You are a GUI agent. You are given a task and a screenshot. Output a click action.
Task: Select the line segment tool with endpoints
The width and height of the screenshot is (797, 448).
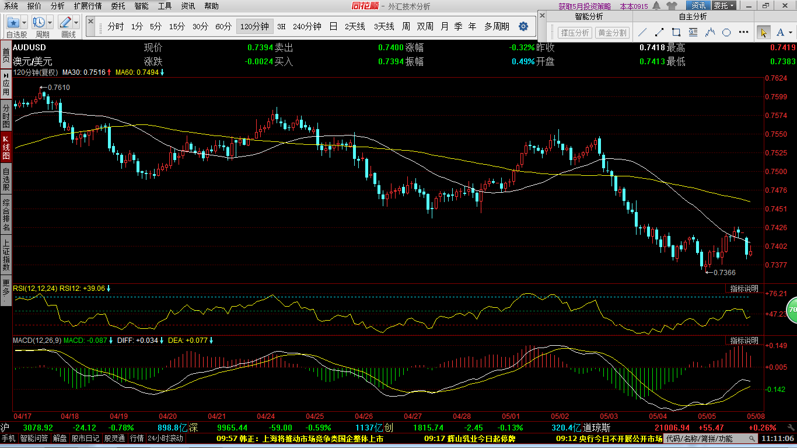(x=659, y=32)
